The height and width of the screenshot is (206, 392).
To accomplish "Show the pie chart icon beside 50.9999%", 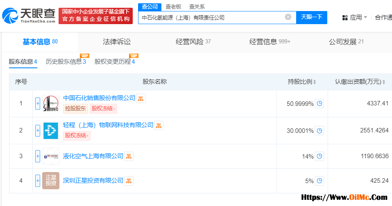I will point(319,103).
